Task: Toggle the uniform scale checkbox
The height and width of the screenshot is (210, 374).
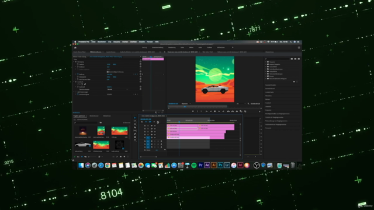Action: pos(108,72)
